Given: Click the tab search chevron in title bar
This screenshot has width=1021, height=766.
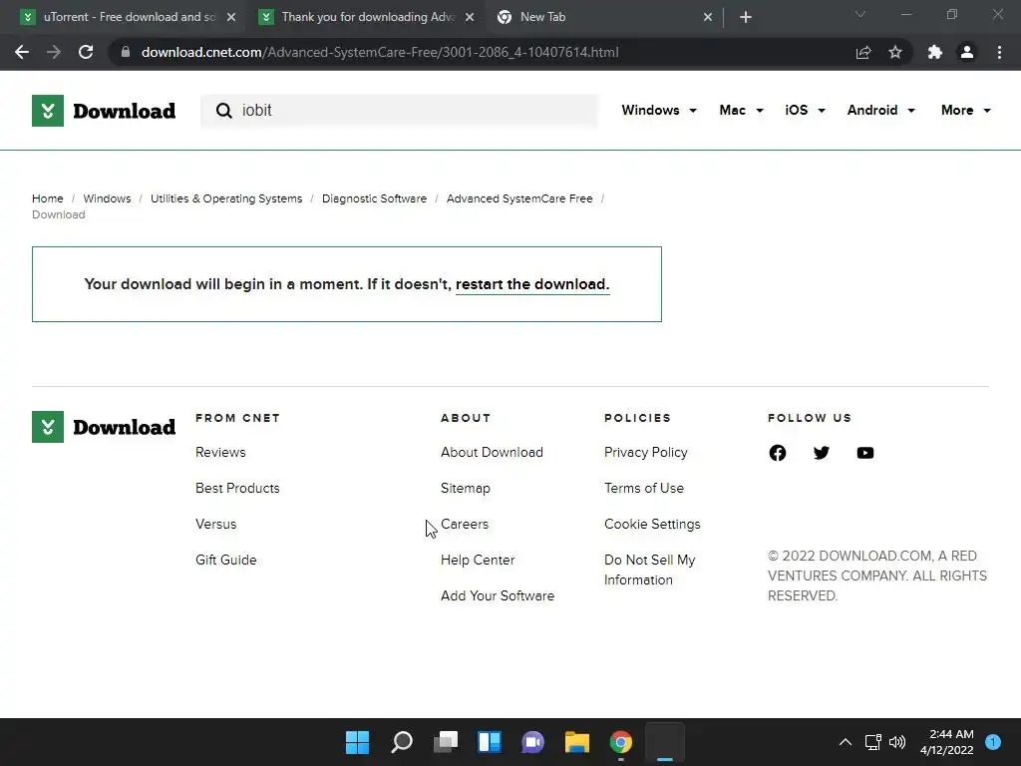Looking at the screenshot, I should pyautogui.click(x=860, y=14).
